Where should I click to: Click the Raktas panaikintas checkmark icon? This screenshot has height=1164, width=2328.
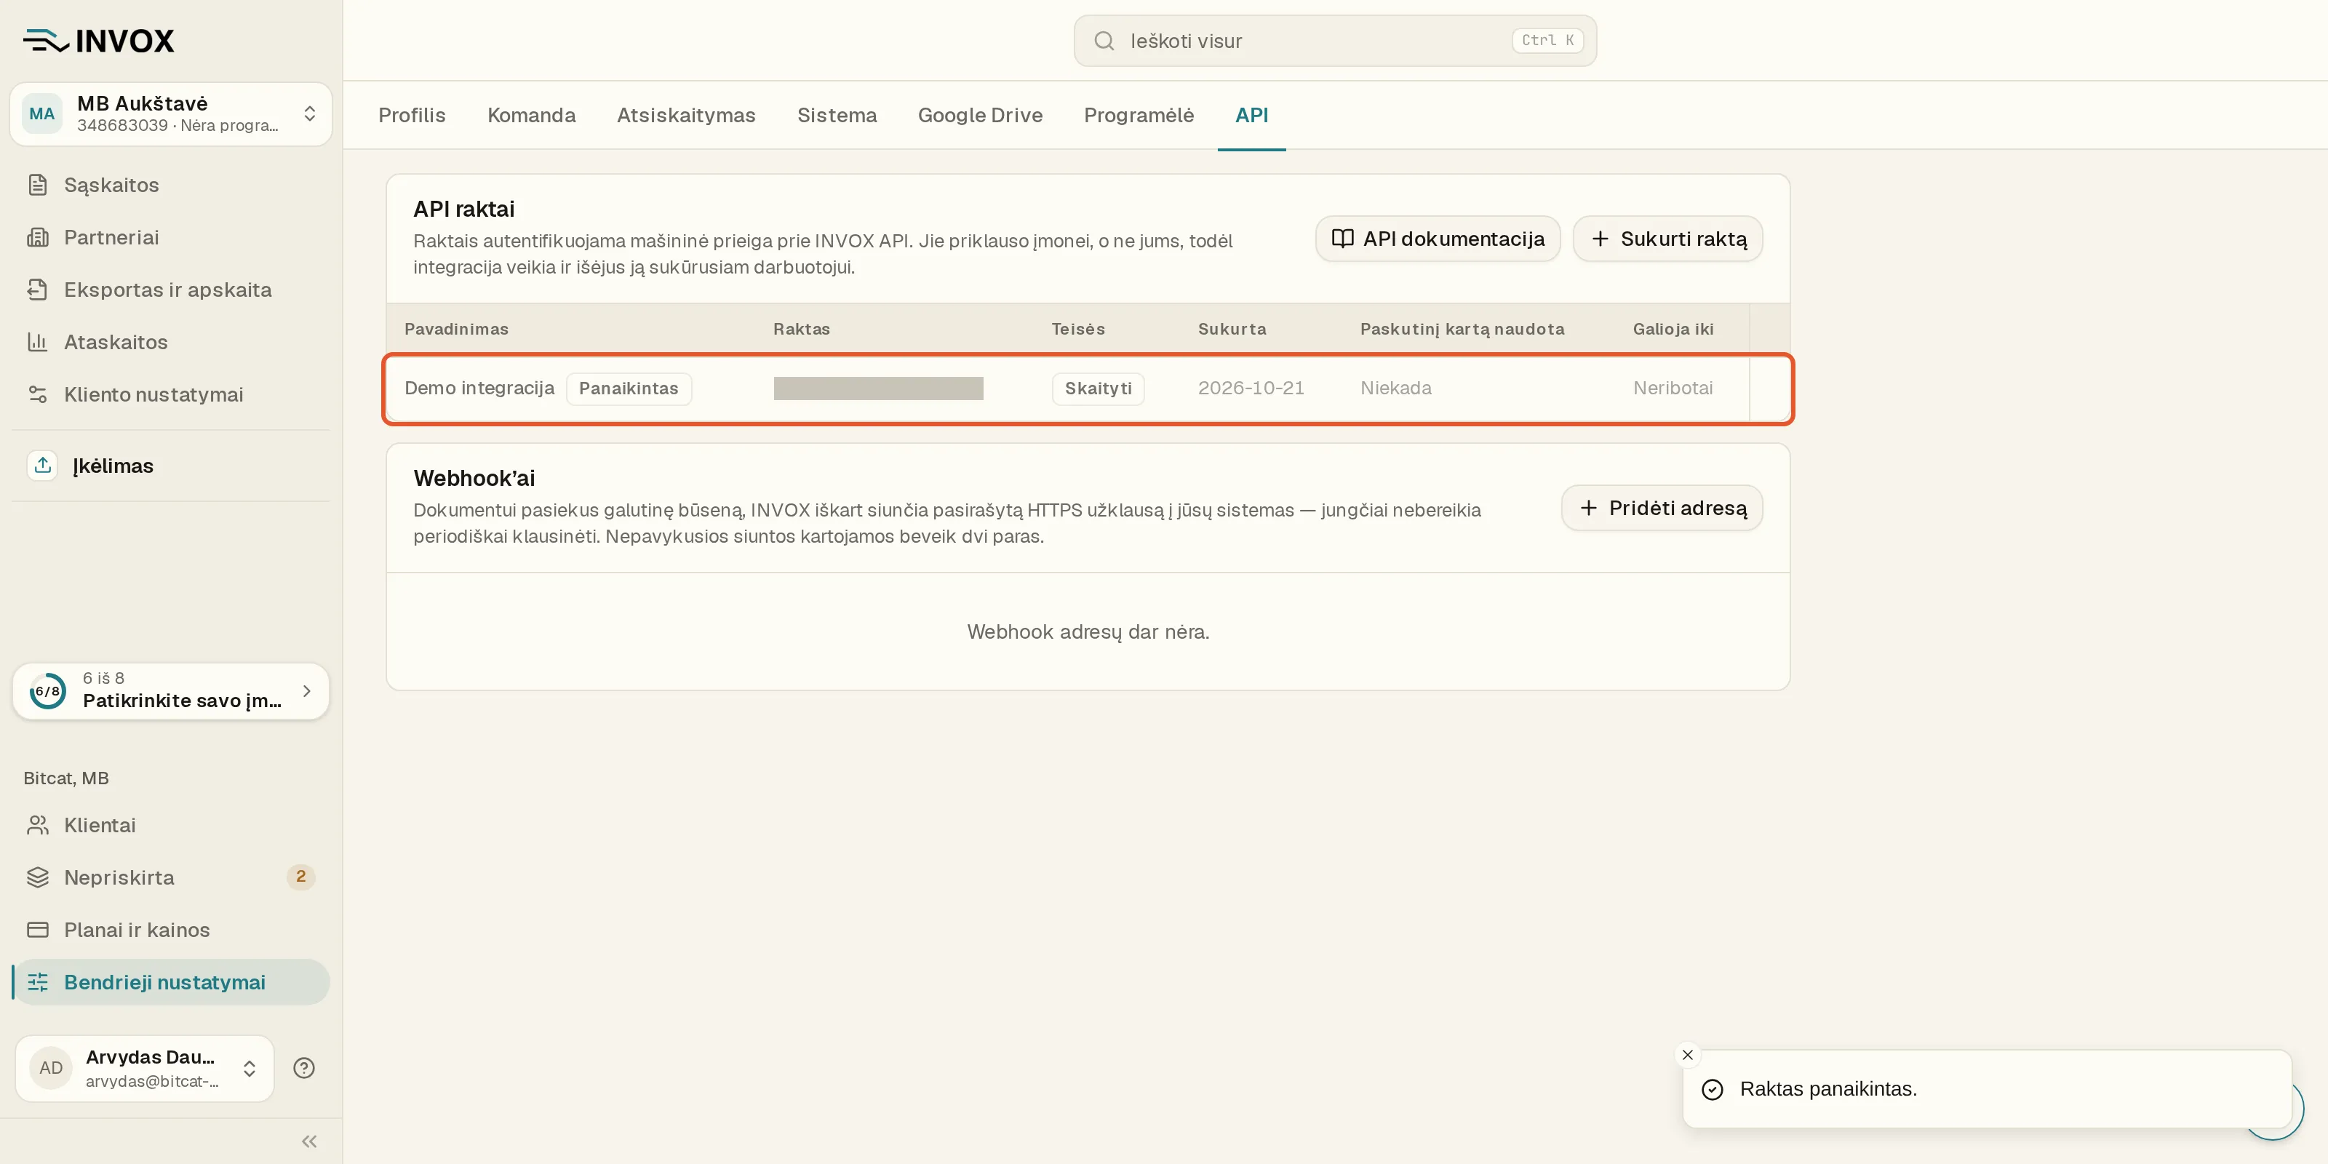1713,1090
